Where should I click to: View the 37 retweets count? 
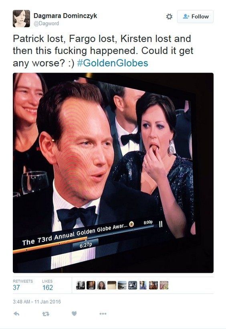pyautogui.click(x=16, y=287)
